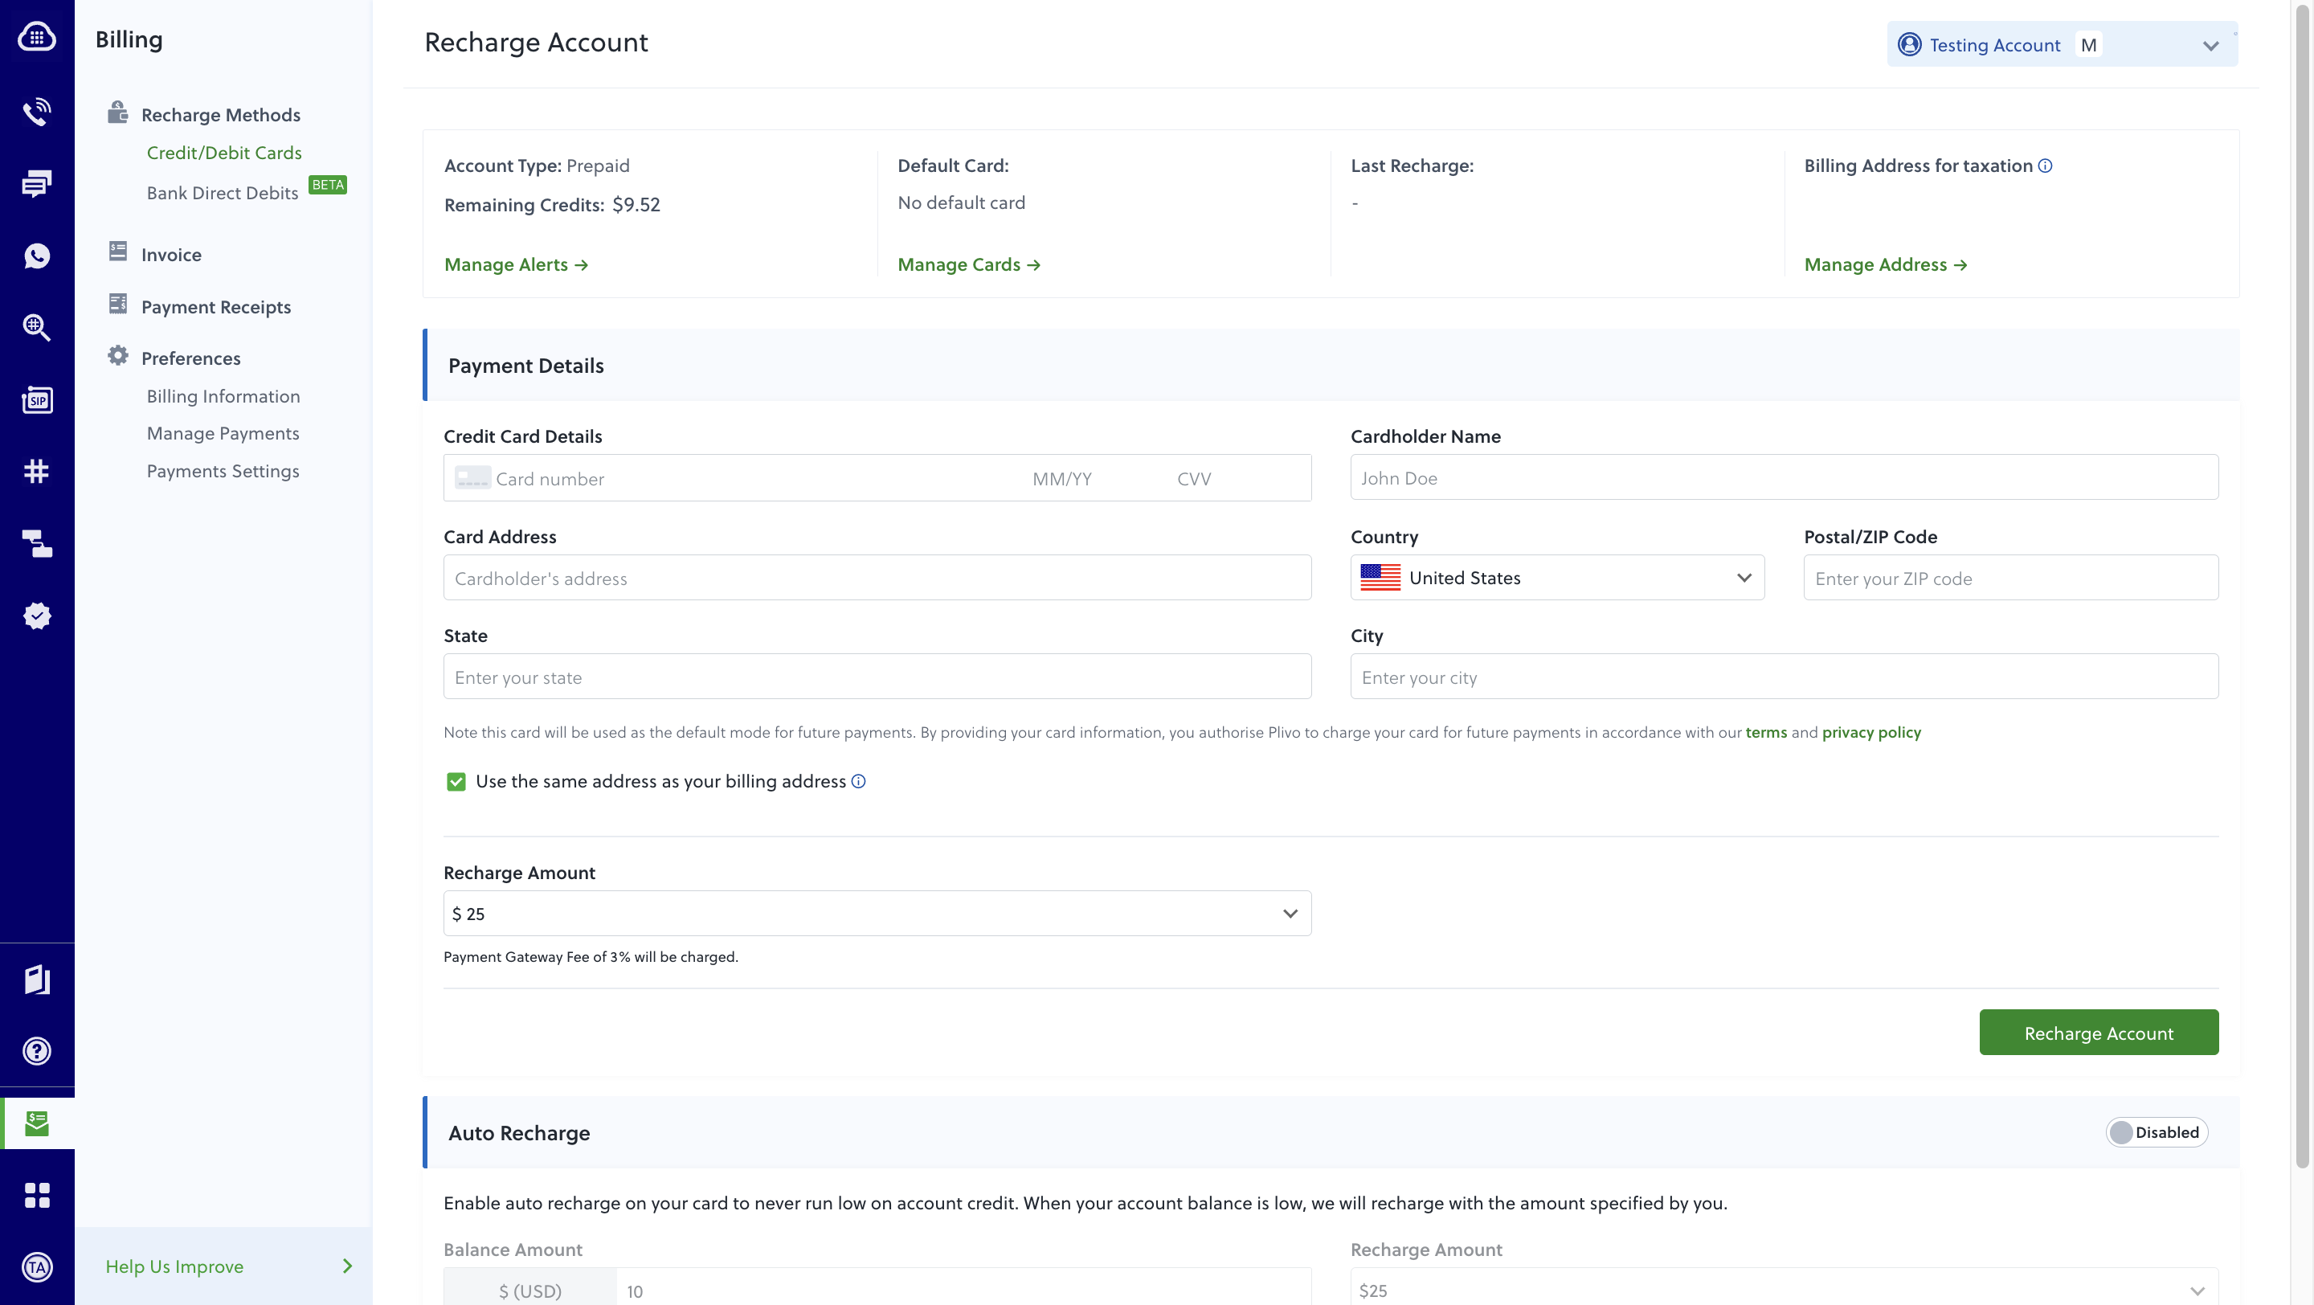Focus the Card number input field
Screen dimensions: 2314x1305
(x=754, y=479)
